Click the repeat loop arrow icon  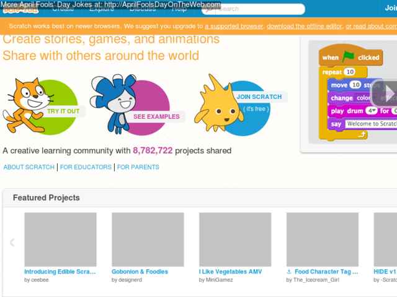click(x=362, y=134)
